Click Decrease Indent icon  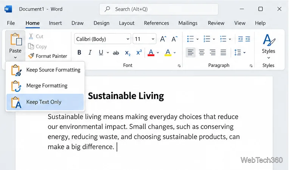[240, 39]
